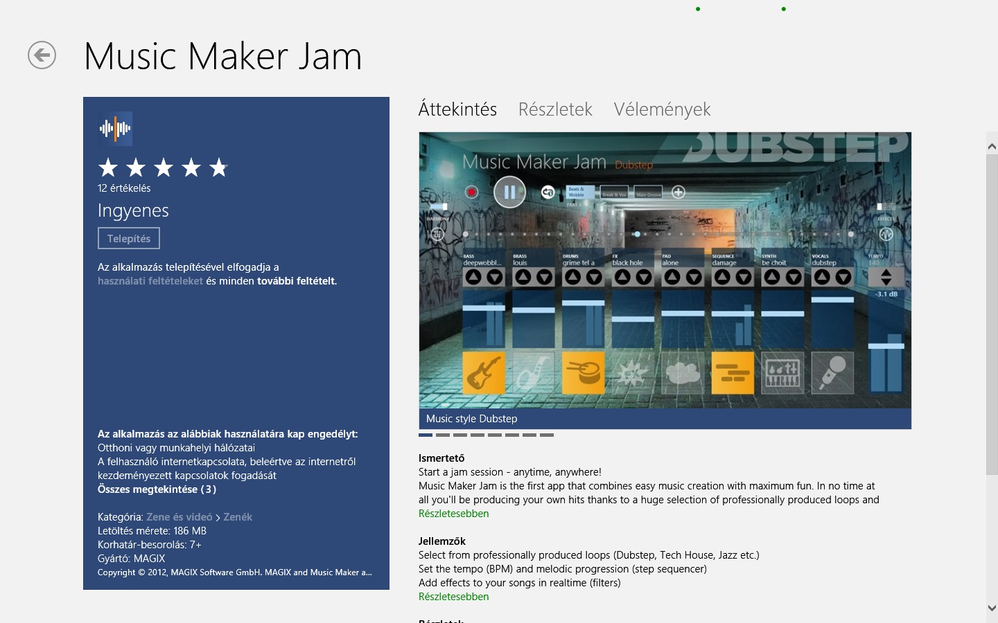Open the Vélemények tab
Viewport: 998px width, 623px height.
point(662,109)
